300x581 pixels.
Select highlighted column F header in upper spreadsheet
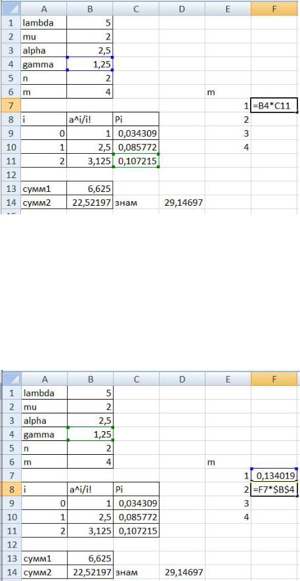click(274, 8)
